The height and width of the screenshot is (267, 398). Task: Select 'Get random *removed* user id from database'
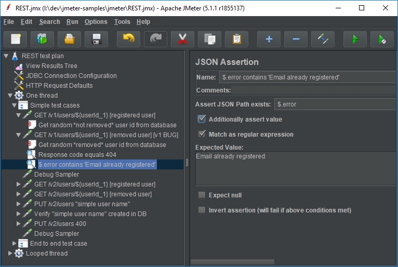pos(102,144)
